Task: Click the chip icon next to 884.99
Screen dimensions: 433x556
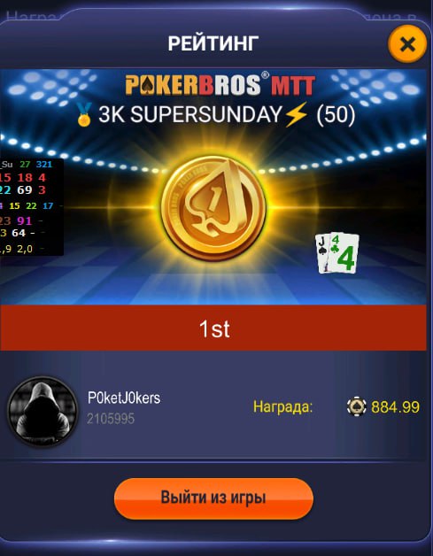Action: click(x=356, y=406)
